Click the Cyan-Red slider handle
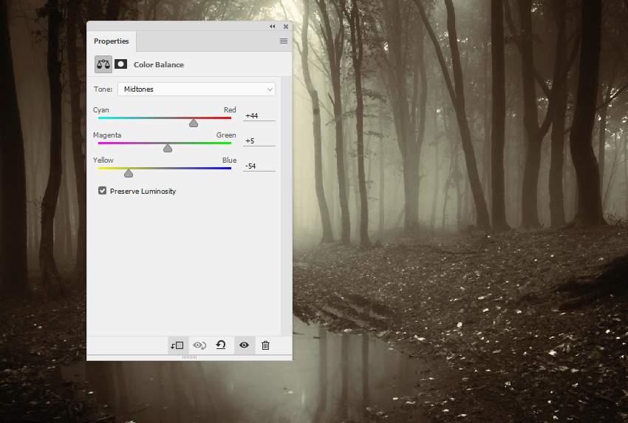Screen dimensions: 628x423 click(x=194, y=123)
